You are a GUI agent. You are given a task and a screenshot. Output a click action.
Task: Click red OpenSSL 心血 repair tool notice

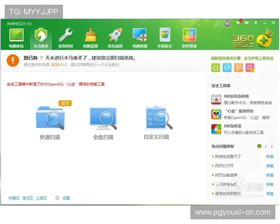pos(56,84)
